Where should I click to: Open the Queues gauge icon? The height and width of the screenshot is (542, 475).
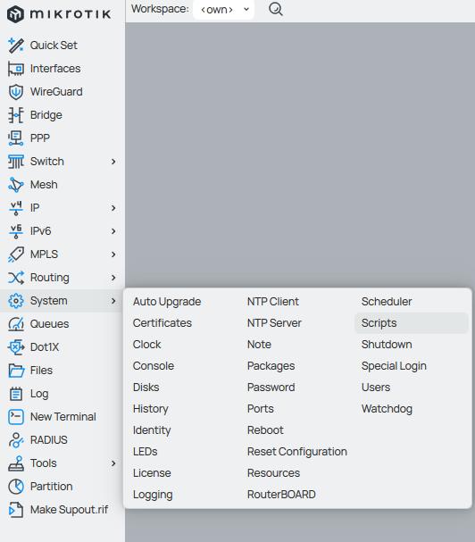(16, 324)
